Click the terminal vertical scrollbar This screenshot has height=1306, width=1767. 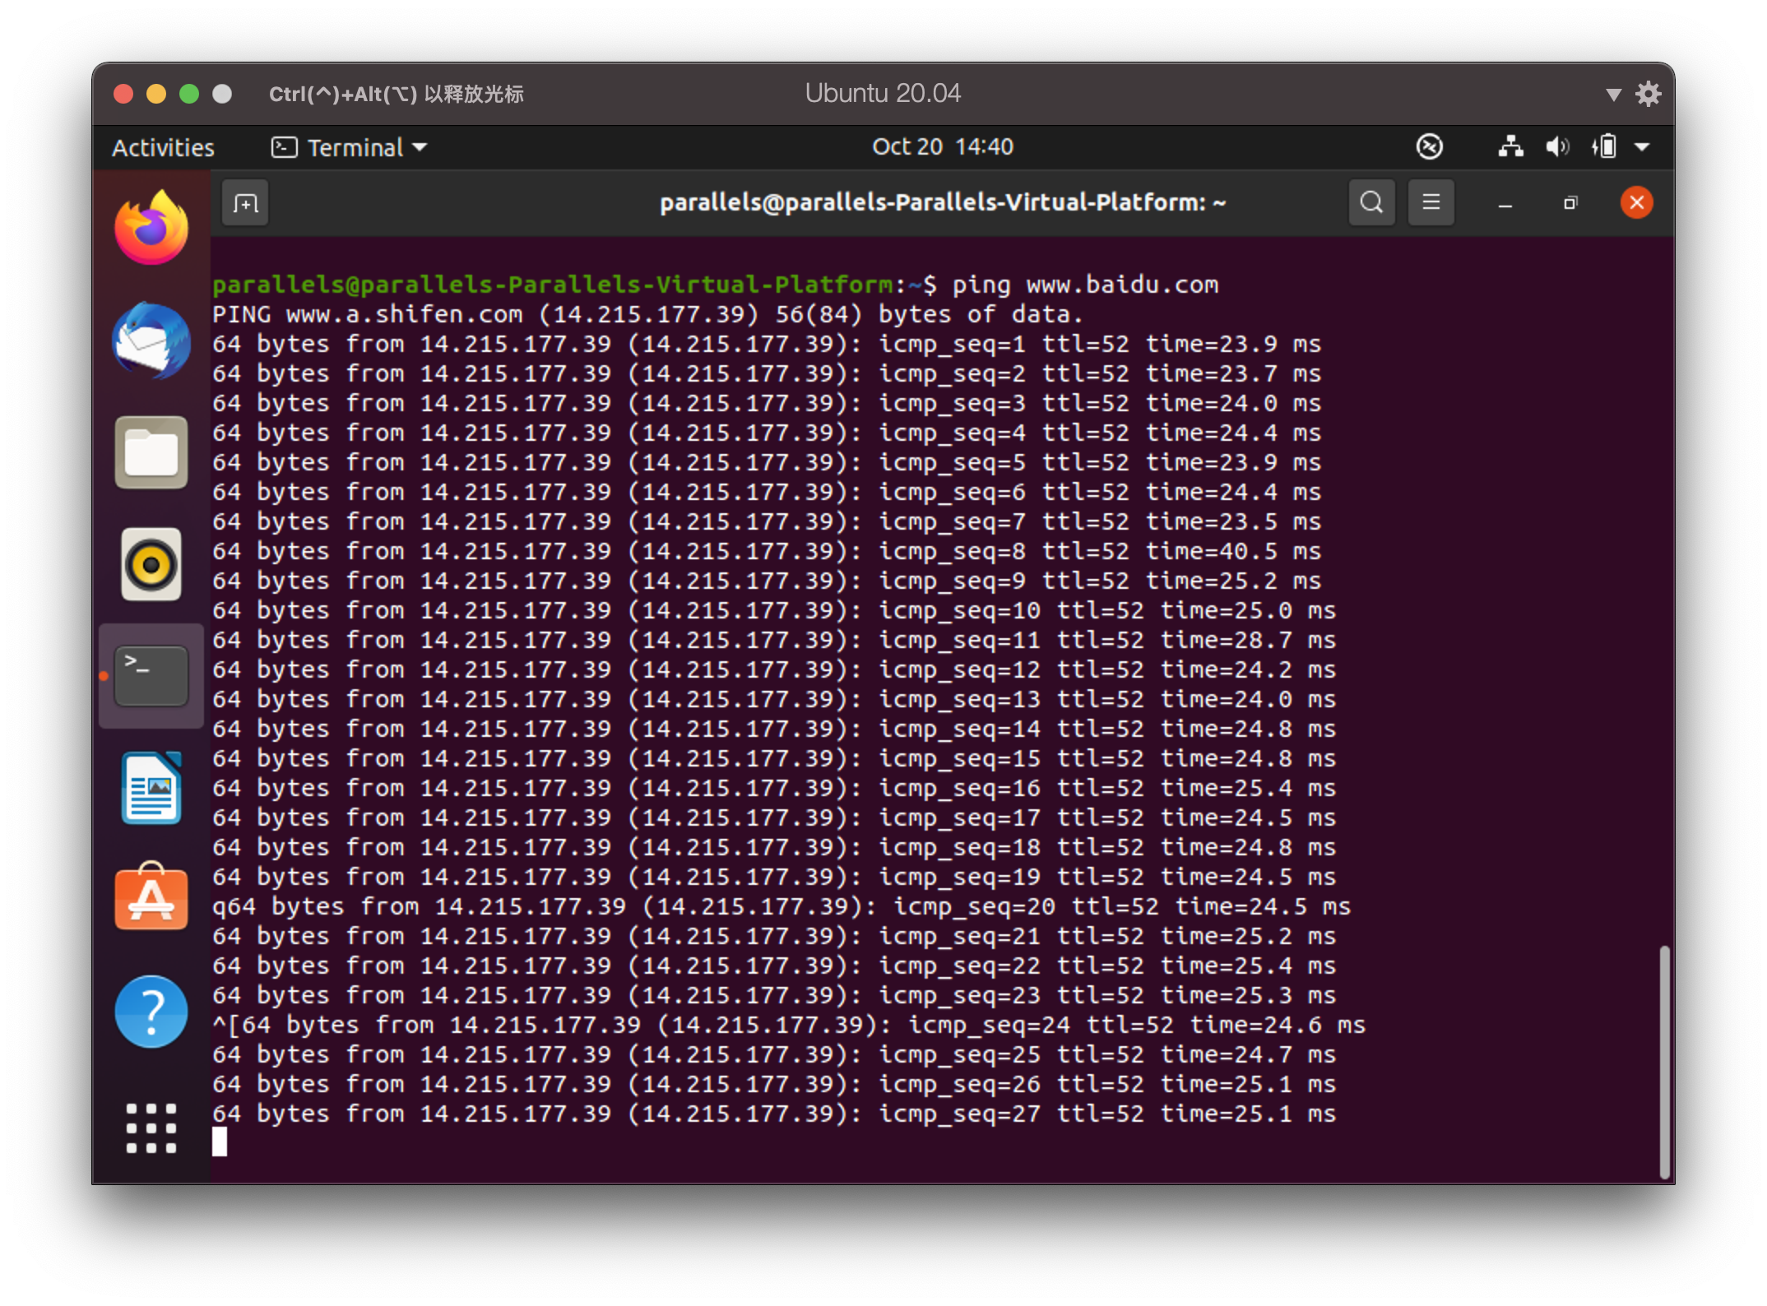coord(1664,1061)
